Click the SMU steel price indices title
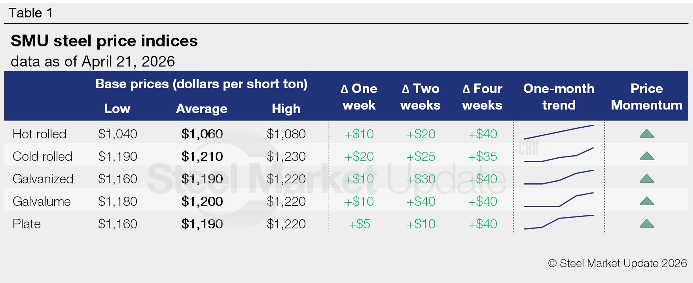693x283 pixels. pyautogui.click(x=104, y=41)
